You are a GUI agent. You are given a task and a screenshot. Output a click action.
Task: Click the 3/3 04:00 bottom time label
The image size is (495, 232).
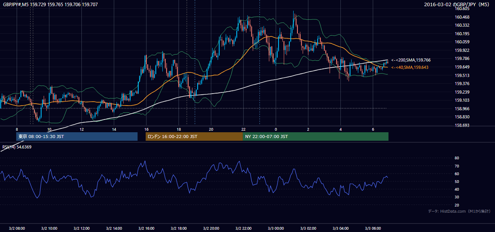(x=341, y=229)
